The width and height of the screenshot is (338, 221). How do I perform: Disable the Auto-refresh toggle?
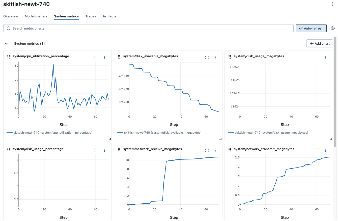coord(311,28)
